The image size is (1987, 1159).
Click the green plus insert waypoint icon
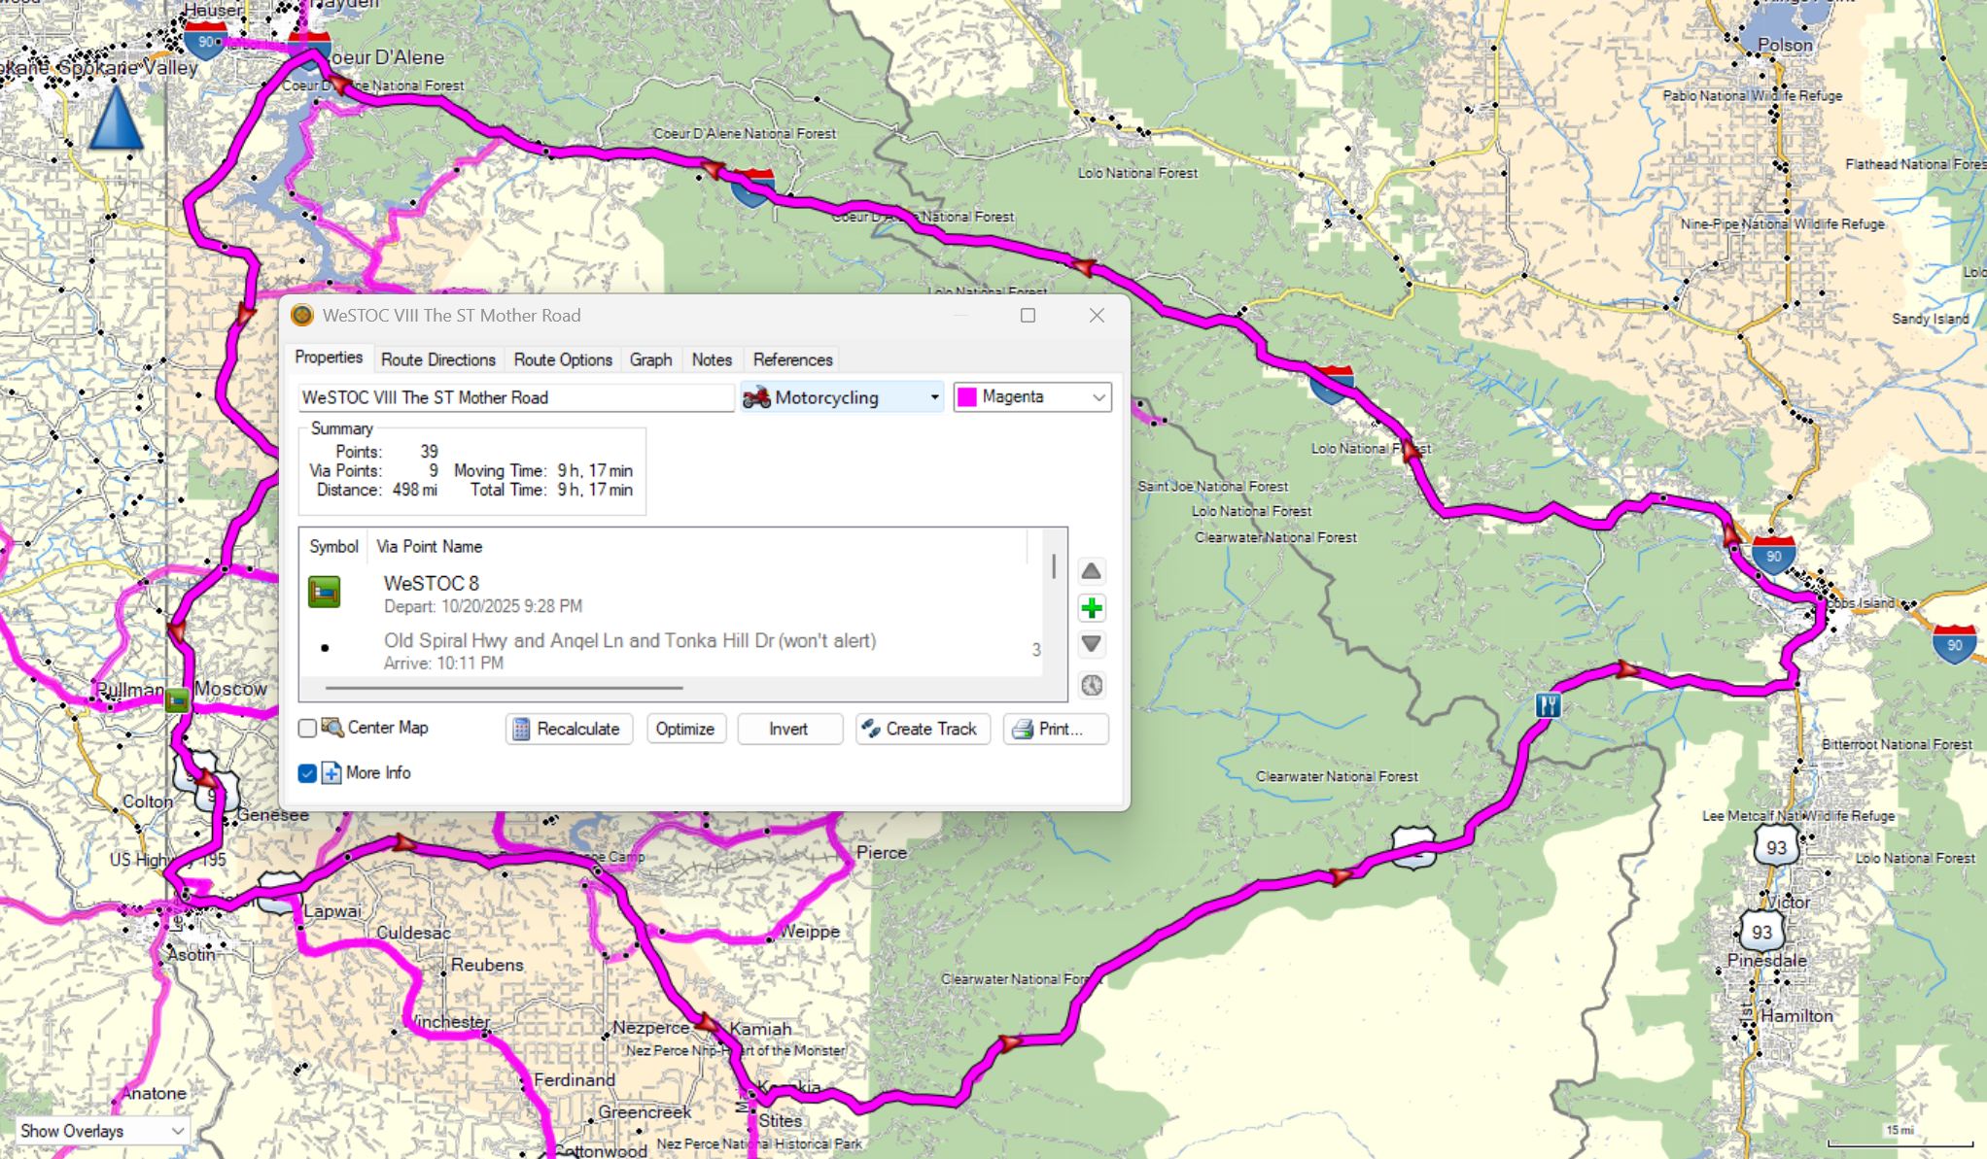point(1091,608)
